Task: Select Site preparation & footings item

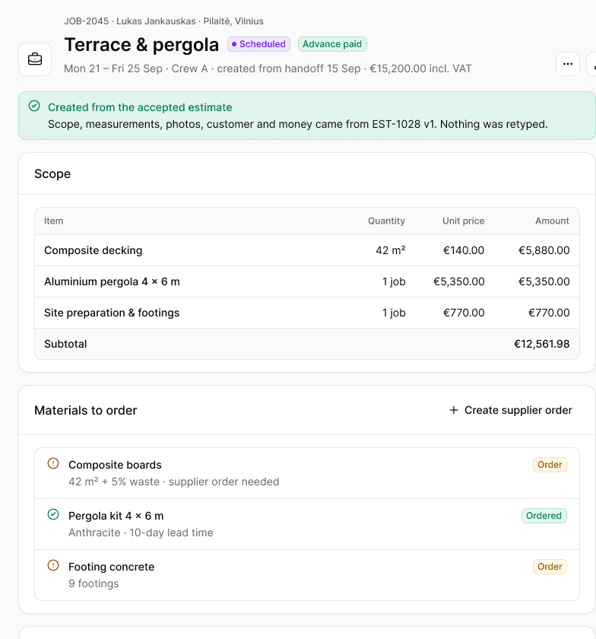Action: pyautogui.click(x=112, y=313)
